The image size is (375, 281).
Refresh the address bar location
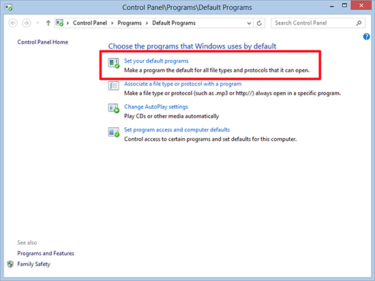click(x=259, y=23)
